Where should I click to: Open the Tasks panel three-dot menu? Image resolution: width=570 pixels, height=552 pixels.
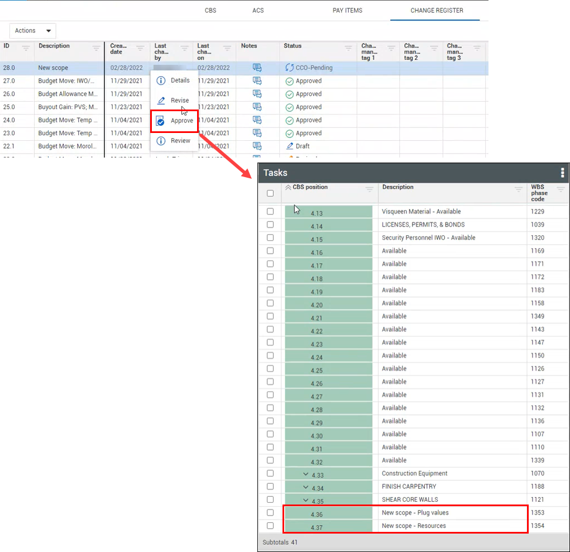pyautogui.click(x=562, y=173)
